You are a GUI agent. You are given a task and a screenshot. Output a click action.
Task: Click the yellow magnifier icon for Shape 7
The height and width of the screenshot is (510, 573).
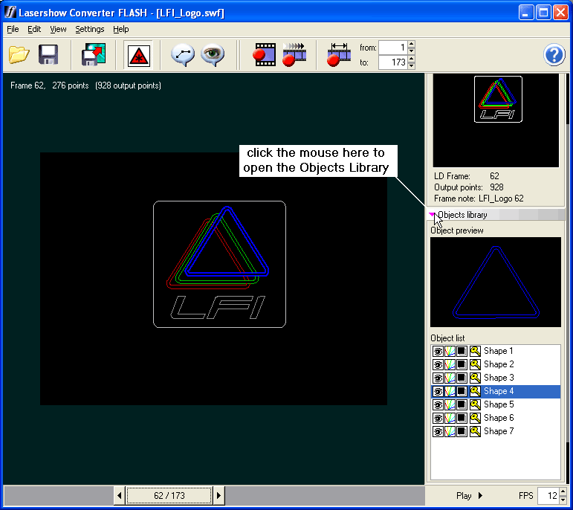(475, 431)
